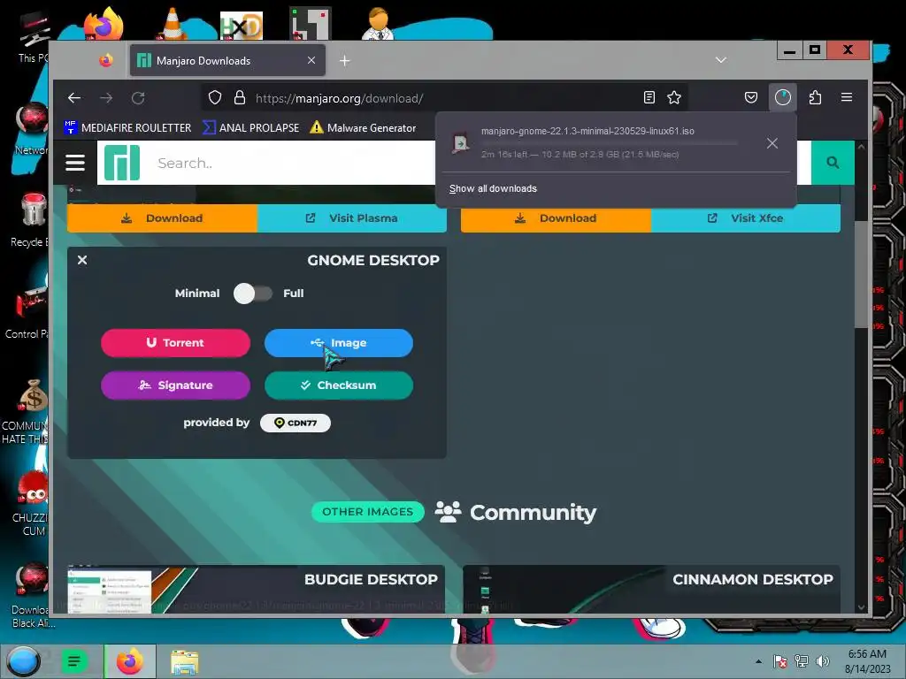
Task: Toggle the Minimal/Full edition switch
Action: pyautogui.click(x=252, y=294)
